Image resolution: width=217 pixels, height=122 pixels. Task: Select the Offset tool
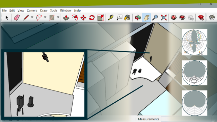pyautogui.click(x=75, y=18)
